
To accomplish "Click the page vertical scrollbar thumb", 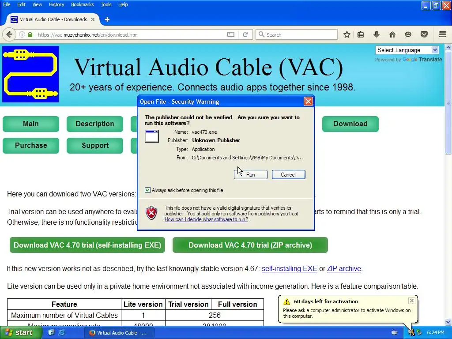I will pyautogui.click(x=448, y=103).
